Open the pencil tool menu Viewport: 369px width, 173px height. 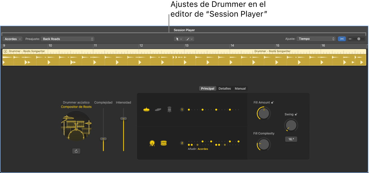click(189, 39)
